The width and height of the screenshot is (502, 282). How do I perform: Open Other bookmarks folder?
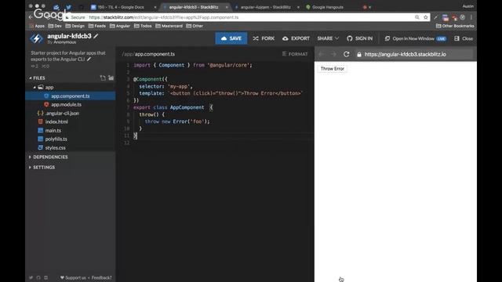click(195, 26)
